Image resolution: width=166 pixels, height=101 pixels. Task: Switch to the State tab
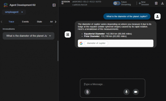tap(39, 22)
